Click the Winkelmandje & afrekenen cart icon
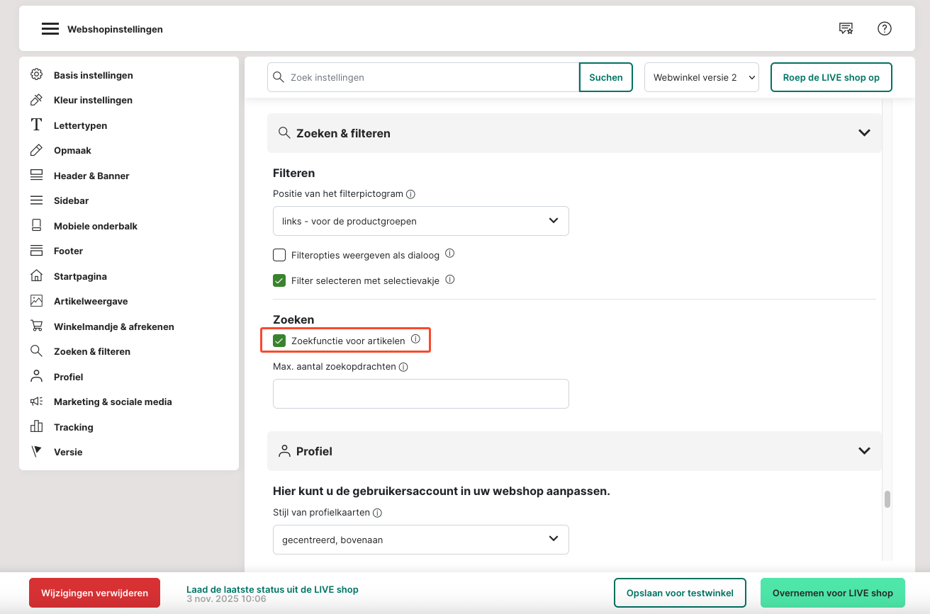 coord(37,326)
